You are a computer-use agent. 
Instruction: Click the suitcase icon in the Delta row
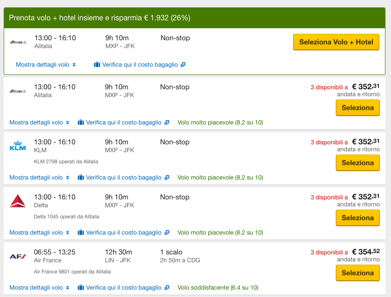pyautogui.click(x=81, y=233)
